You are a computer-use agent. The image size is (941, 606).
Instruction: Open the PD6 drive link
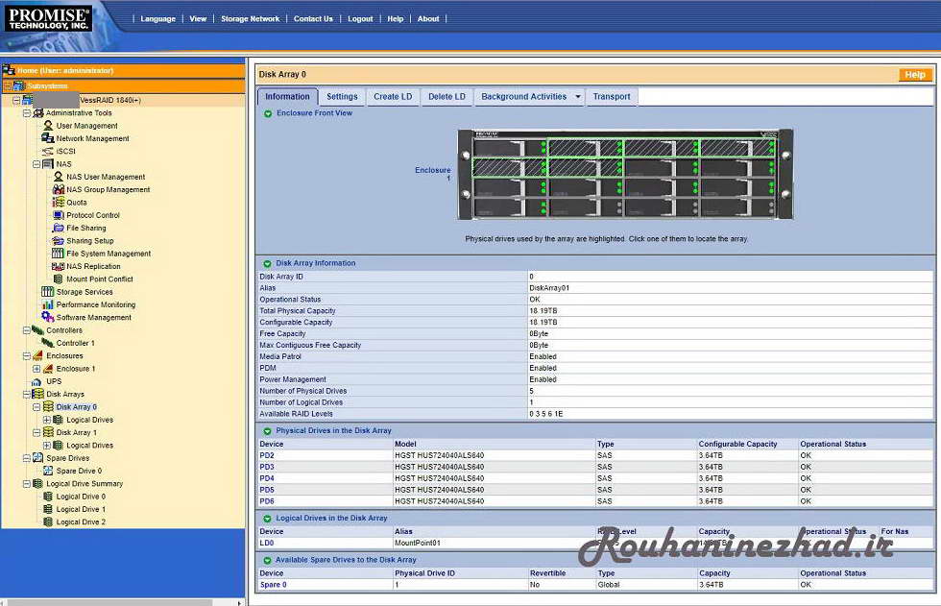click(x=267, y=501)
